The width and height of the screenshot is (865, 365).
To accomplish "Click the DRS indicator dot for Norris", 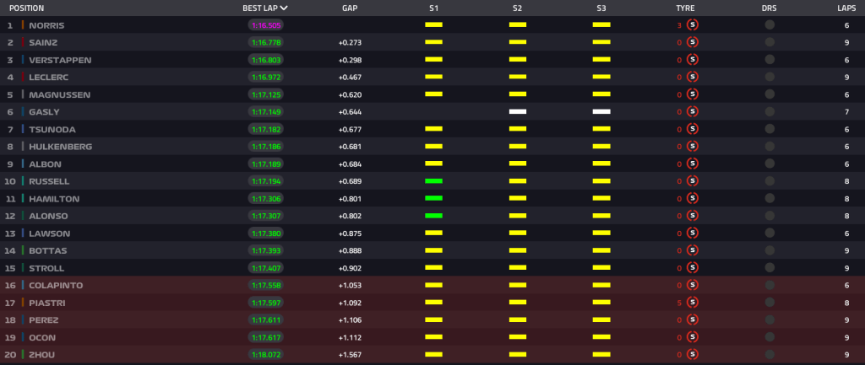I will pos(770,24).
